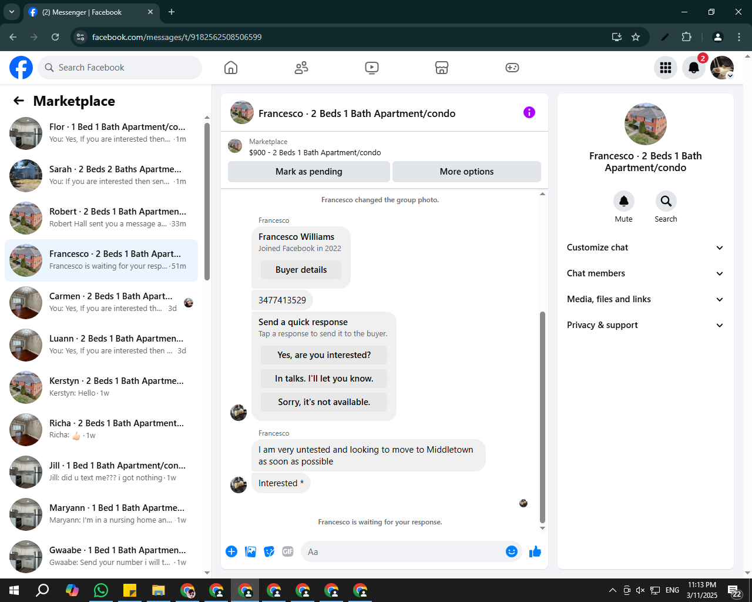Expand Media, files and links section
Screen dimensions: 752x602
645,299
